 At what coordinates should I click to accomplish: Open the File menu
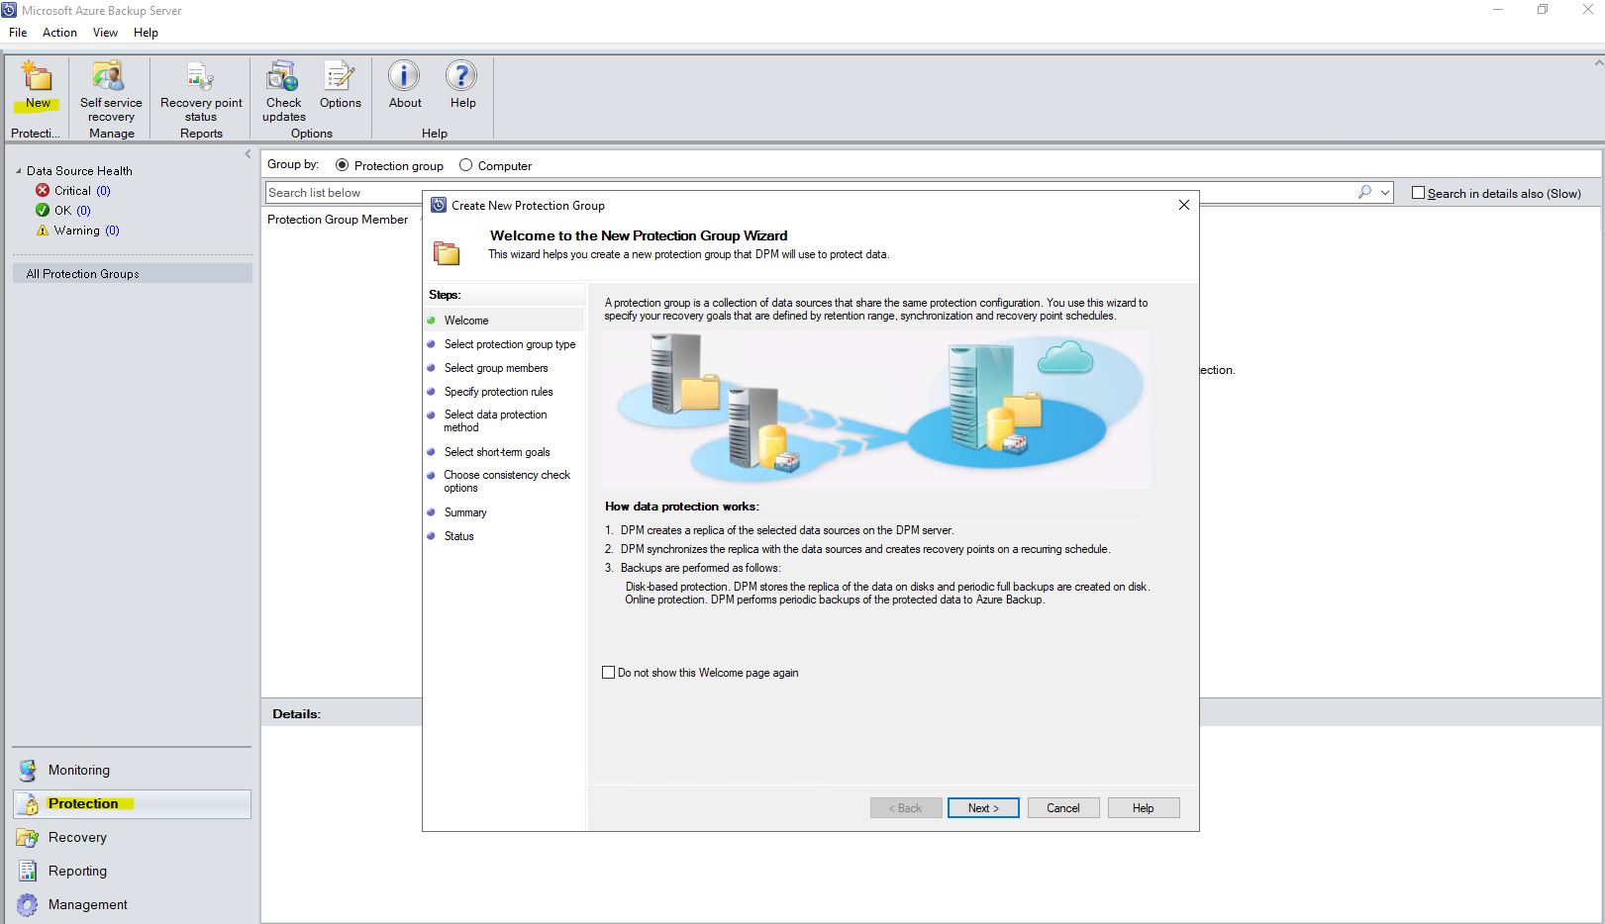pyautogui.click(x=18, y=33)
